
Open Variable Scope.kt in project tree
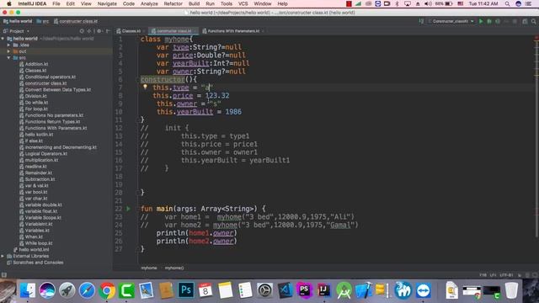[x=43, y=218]
